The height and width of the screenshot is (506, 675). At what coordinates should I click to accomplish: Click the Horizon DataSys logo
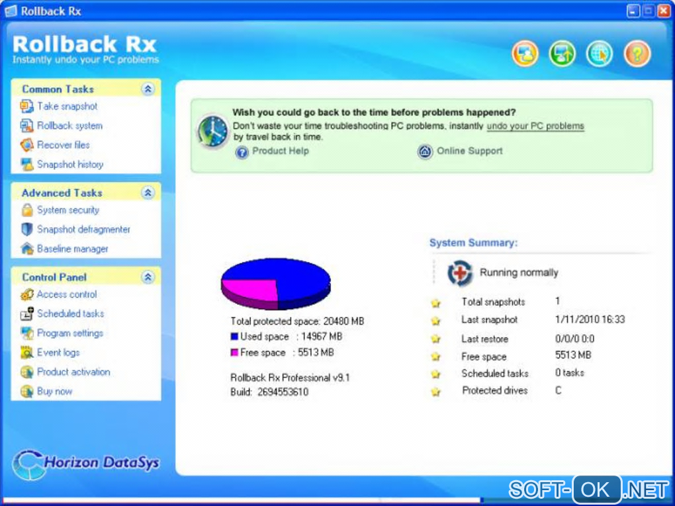[86, 464]
